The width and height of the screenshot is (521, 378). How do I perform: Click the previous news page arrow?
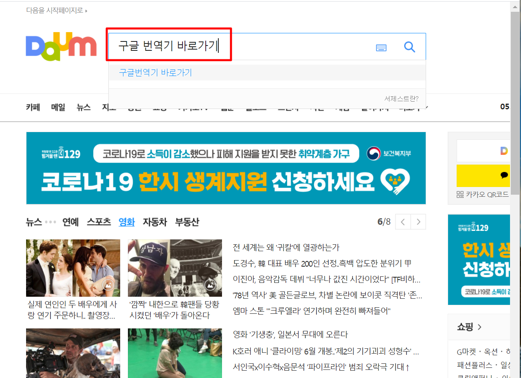(403, 222)
